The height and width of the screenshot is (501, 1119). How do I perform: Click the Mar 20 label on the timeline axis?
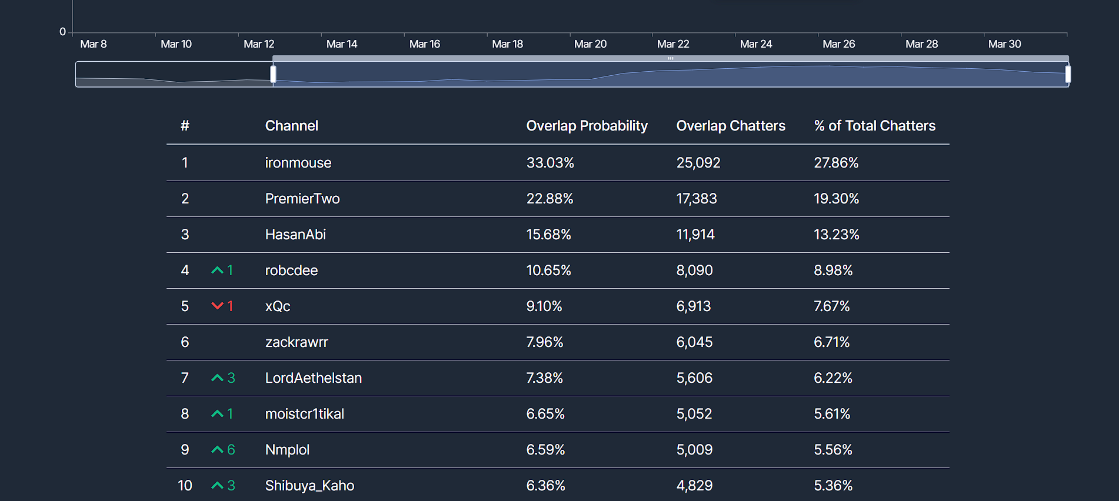coord(590,44)
